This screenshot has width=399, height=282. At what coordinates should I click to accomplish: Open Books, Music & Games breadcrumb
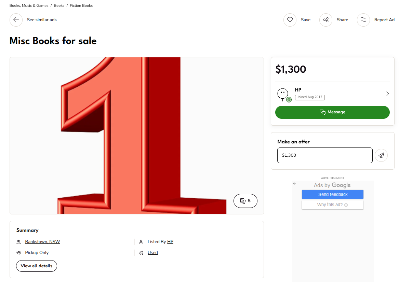[29, 5]
